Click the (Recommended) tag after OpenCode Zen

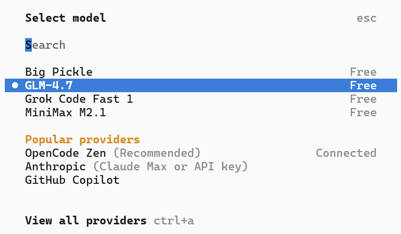[x=157, y=153]
